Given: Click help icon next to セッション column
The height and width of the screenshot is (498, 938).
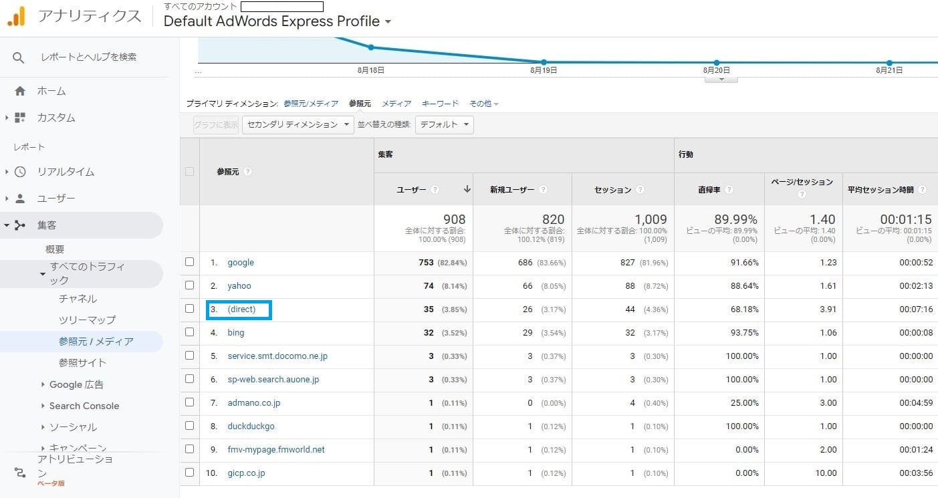Looking at the screenshot, I should pyautogui.click(x=640, y=190).
